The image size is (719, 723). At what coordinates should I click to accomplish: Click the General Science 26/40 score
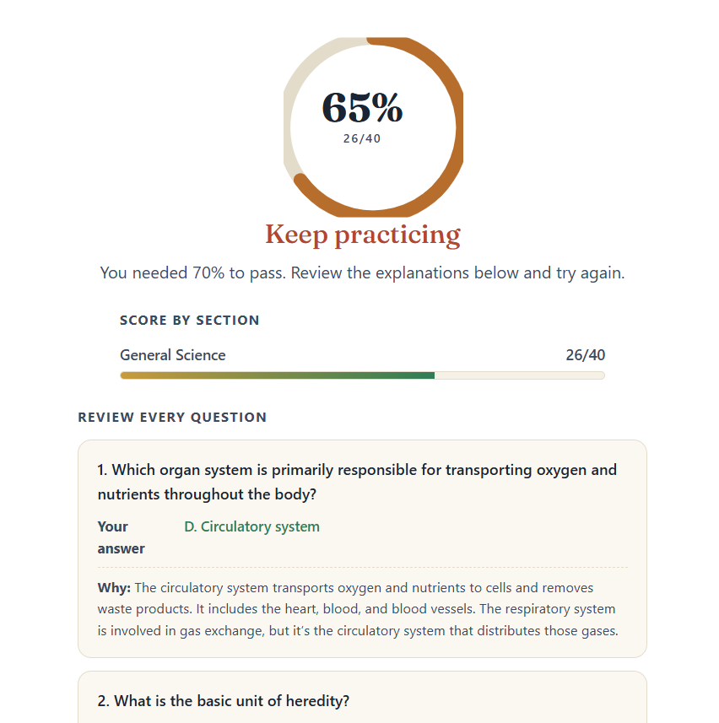tap(586, 355)
